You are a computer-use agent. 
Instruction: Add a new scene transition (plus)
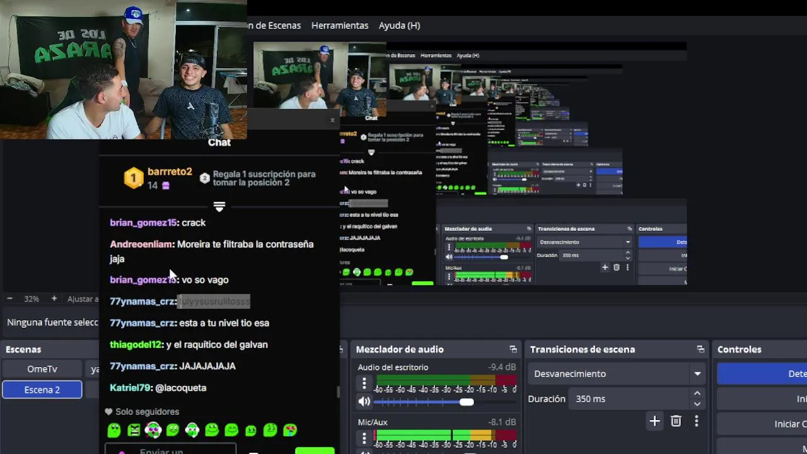[x=654, y=421]
